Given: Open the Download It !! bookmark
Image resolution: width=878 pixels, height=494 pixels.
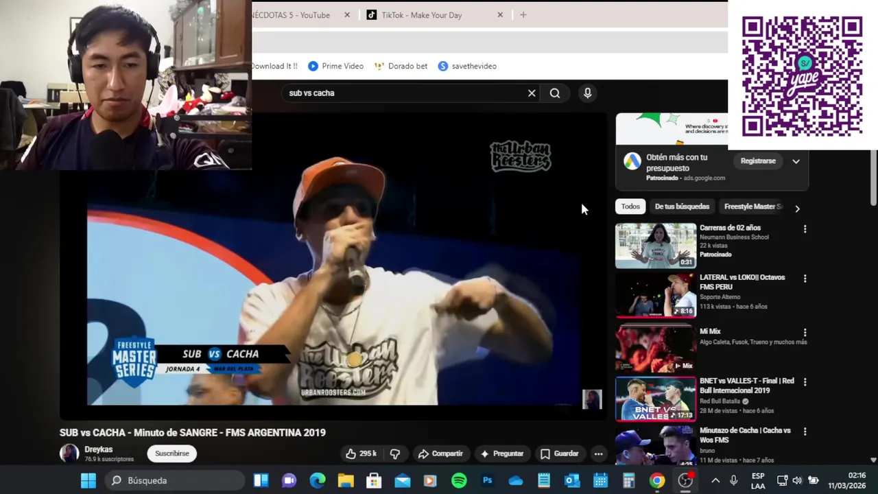Looking at the screenshot, I should pyautogui.click(x=274, y=66).
